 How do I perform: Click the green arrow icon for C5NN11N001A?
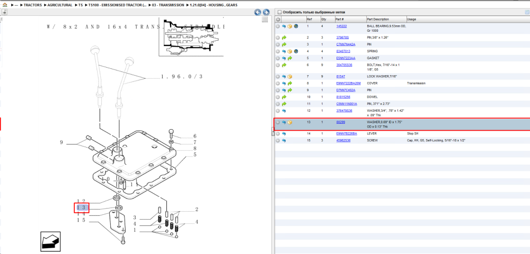(x=284, y=104)
